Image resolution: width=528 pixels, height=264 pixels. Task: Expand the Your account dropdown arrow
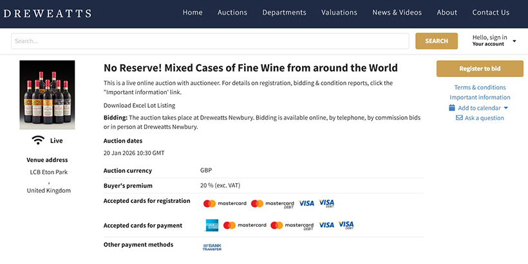pos(514,41)
